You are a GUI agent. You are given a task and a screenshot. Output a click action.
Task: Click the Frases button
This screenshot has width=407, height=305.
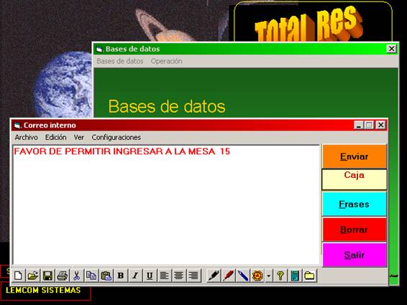coord(355,205)
